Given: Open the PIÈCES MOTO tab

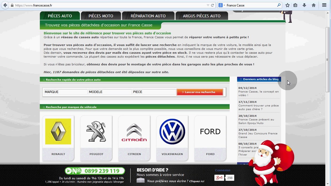Looking at the screenshot, I should point(101,16).
